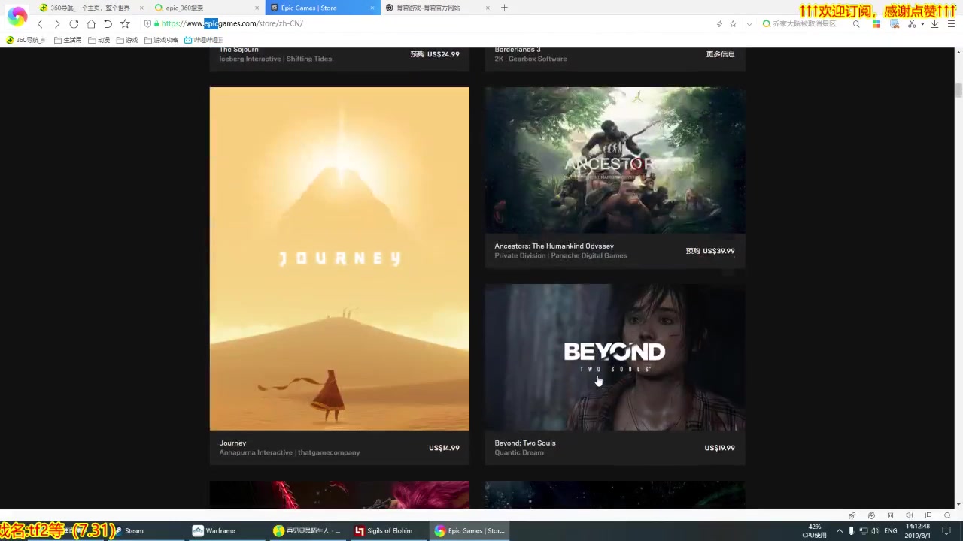Image resolution: width=963 pixels, height=541 pixels.
Task: Open the scissors tool dropdown arrow
Action: click(x=922, y=24)
